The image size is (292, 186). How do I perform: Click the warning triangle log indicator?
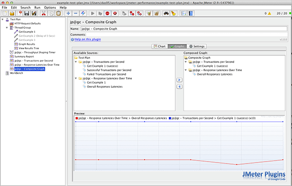(269, 14)
